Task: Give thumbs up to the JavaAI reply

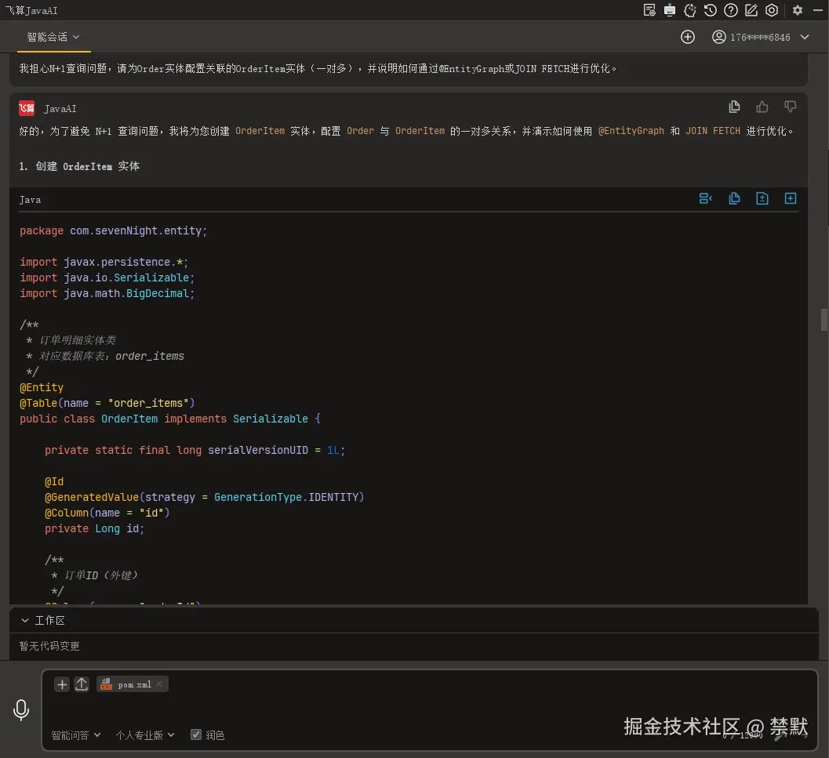Action: click(762, 107)
